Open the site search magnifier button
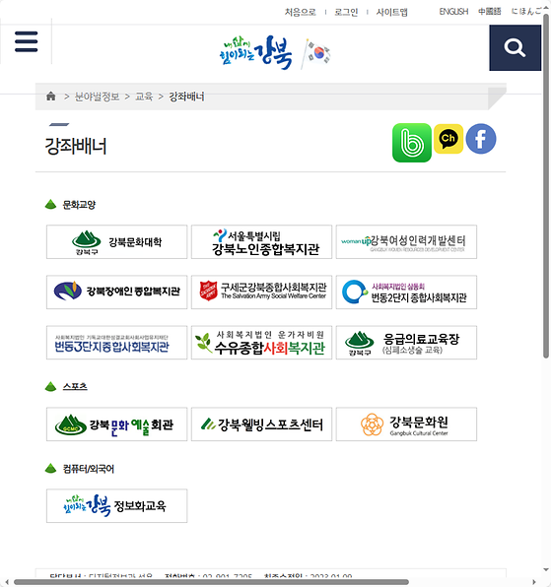 [x=516, y=48]
